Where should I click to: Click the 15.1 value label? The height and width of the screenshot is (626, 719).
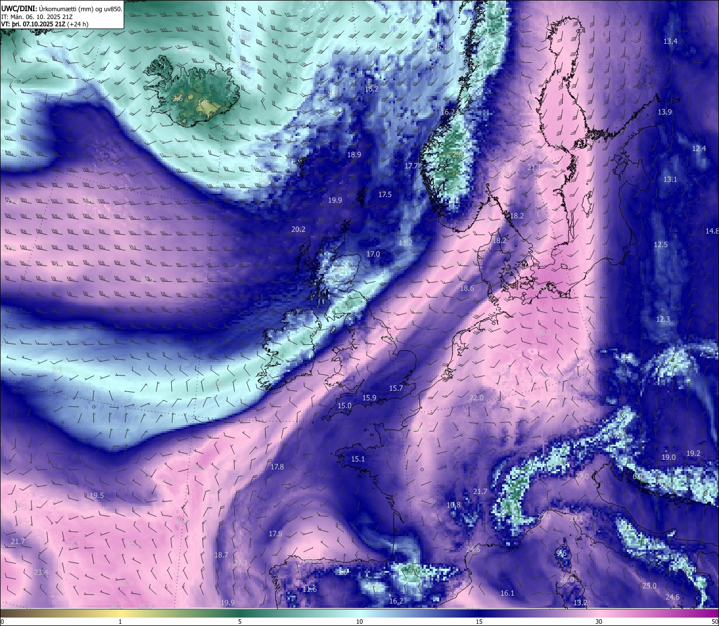tap(358, 459)
